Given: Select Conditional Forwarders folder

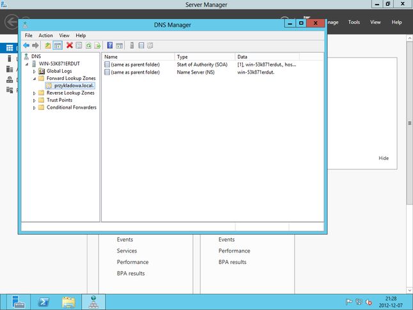Looking at the screenshot, I should (72, 107).
